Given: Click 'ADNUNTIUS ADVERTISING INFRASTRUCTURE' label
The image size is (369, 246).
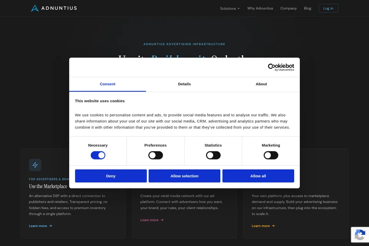Looking at the screenshot, I should click(184, 44).
